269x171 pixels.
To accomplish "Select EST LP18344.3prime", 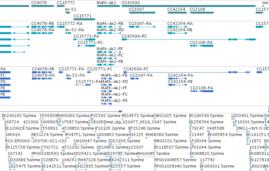I will pyautogui.click(x=205, y=141).
